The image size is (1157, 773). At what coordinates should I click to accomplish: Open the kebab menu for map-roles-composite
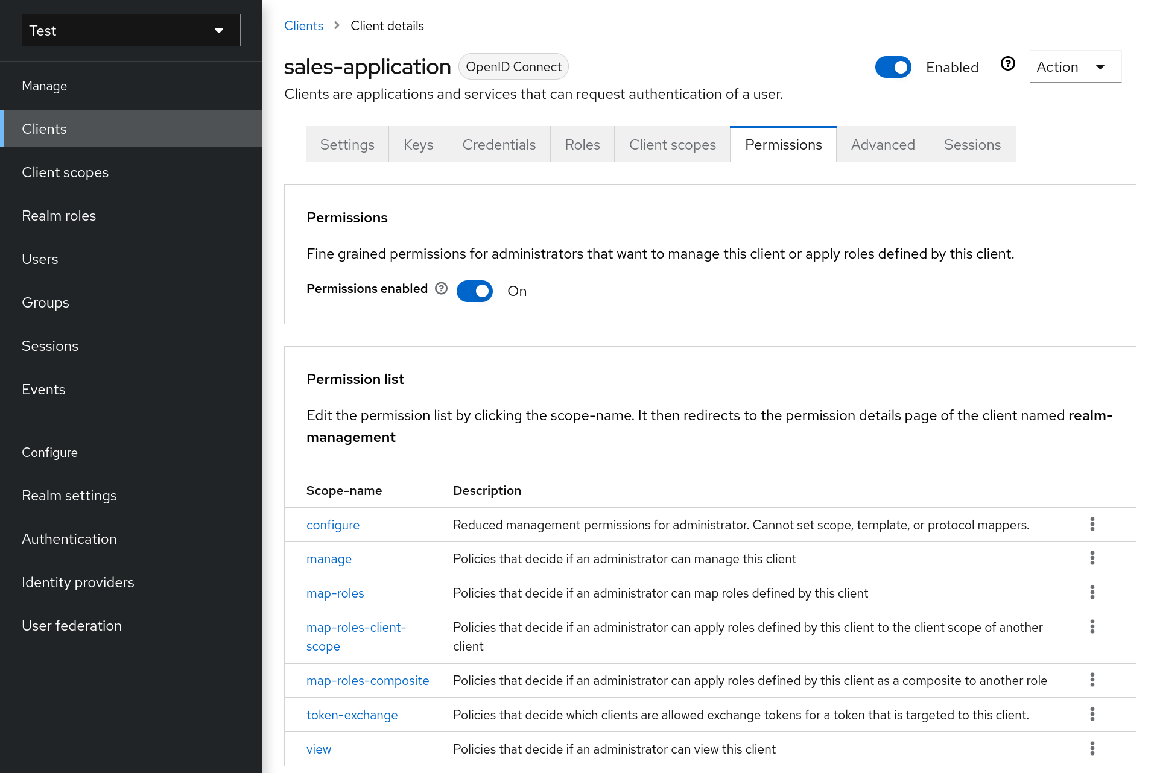1092,680
